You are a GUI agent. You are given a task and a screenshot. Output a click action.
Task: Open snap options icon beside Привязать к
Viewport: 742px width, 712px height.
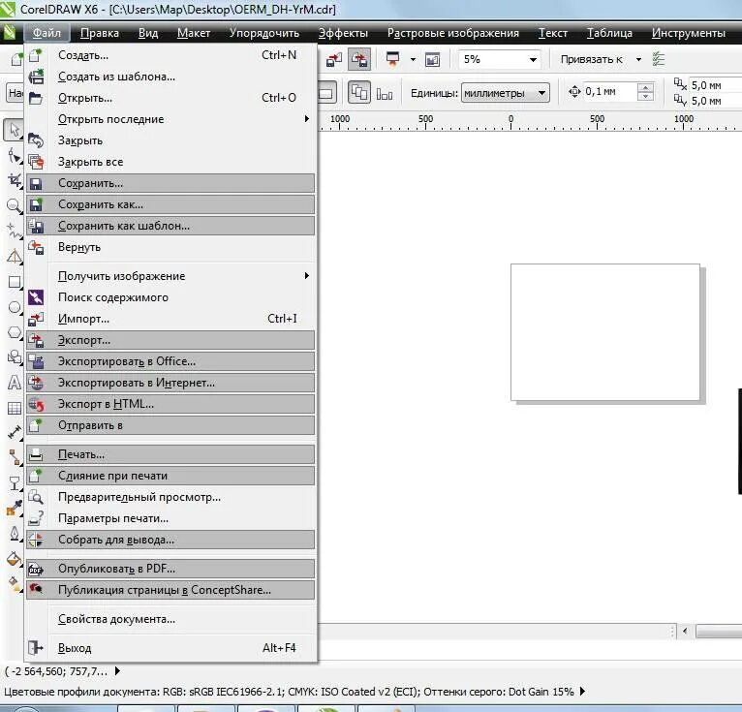coord(659,59)
